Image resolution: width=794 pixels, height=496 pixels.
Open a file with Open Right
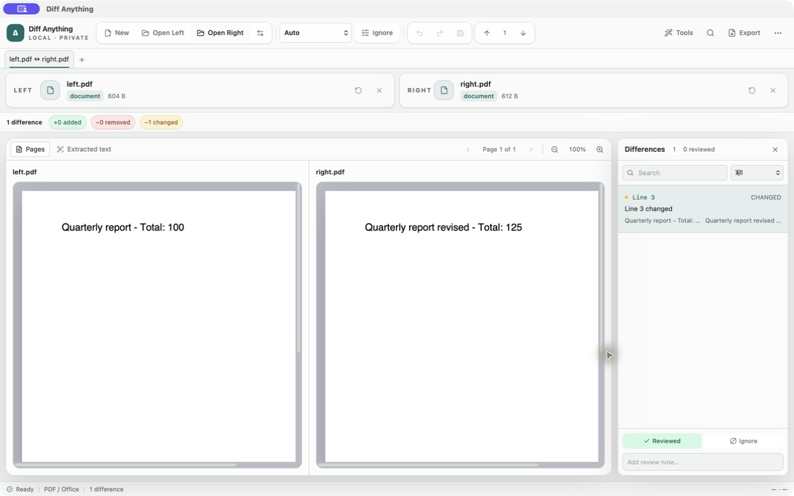[x=220, y=33]
